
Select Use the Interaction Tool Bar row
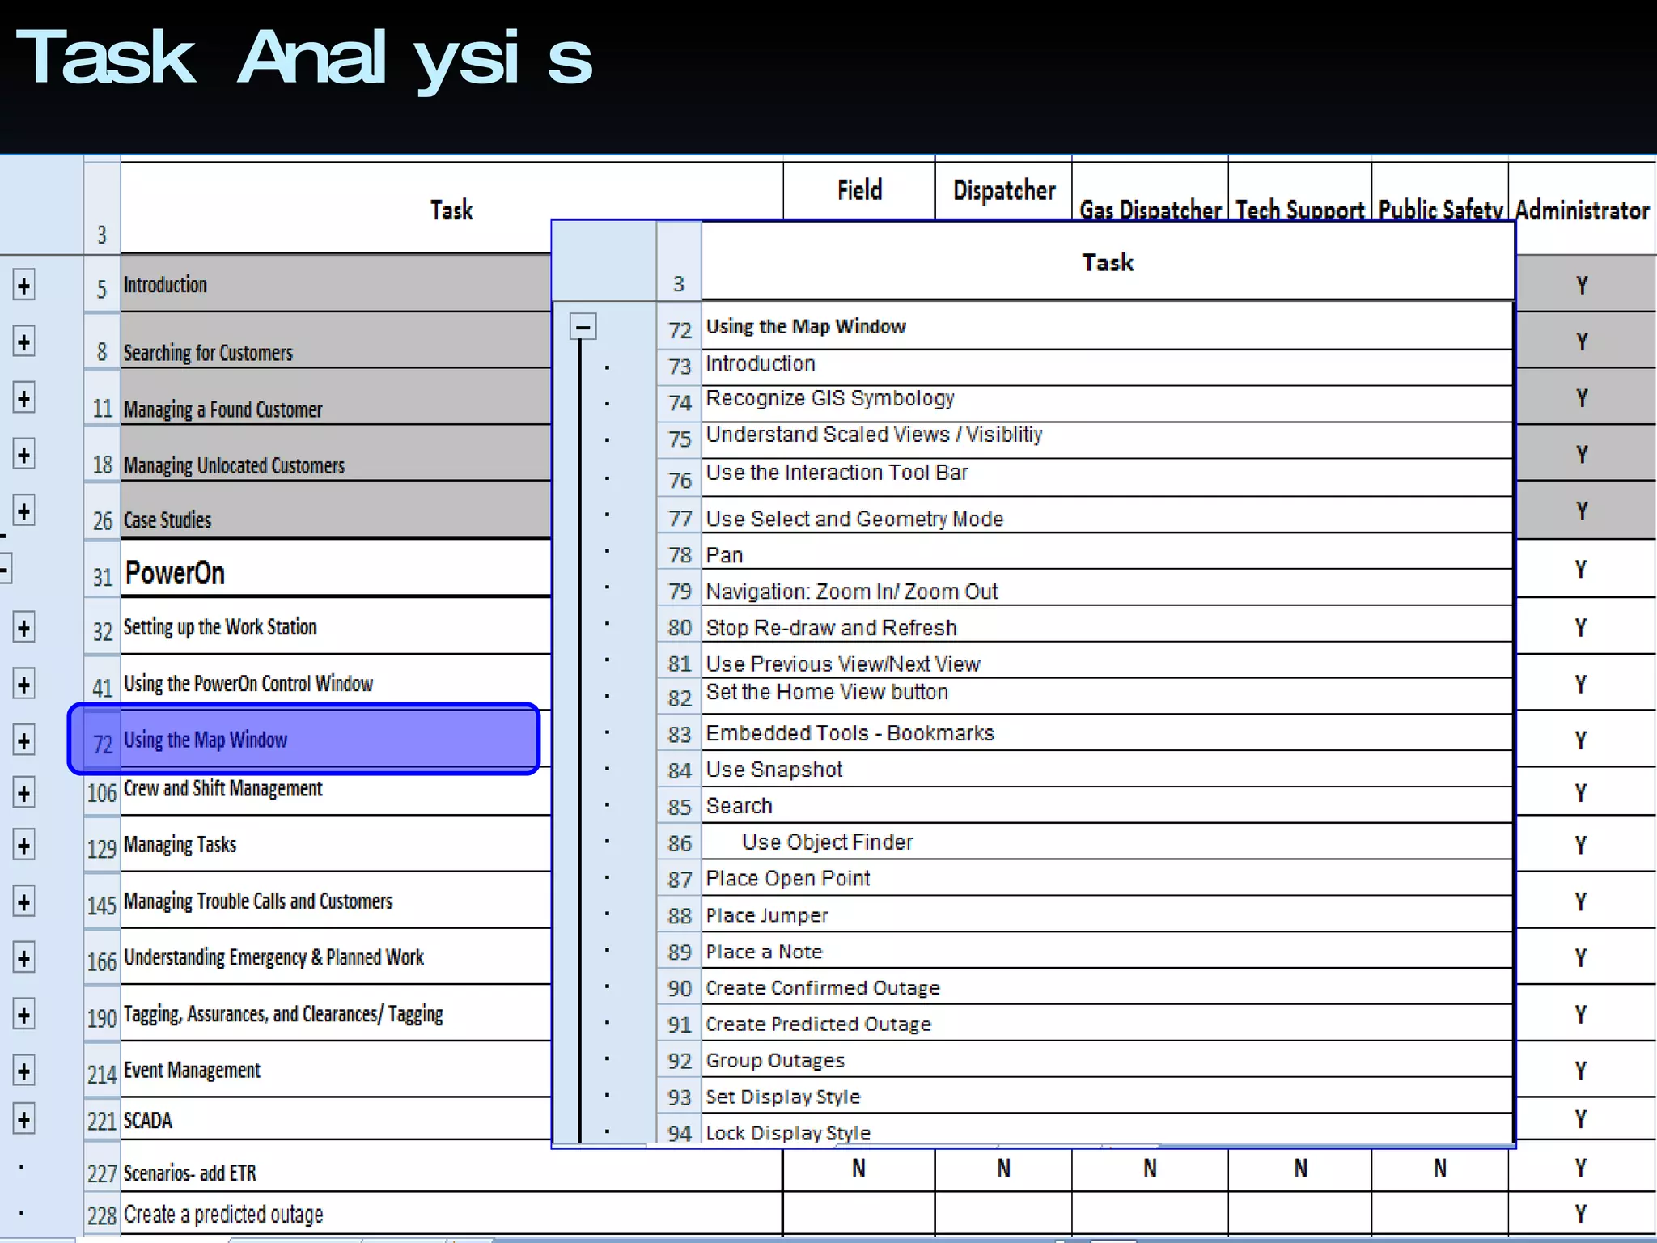point(1107,477)
